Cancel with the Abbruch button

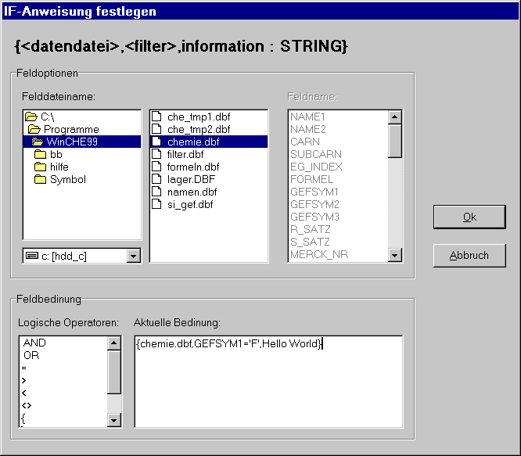pos(469,256)
